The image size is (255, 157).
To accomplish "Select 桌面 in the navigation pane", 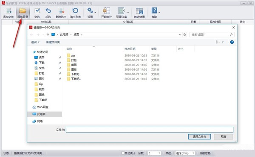I will coord(42,57).
